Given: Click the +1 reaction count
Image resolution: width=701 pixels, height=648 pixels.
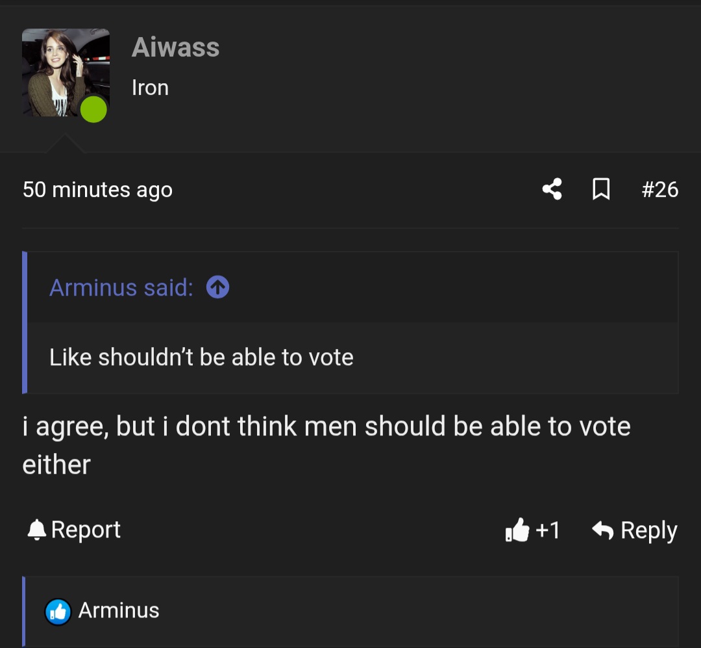Looking at the screenshot, I should (547, 530).
